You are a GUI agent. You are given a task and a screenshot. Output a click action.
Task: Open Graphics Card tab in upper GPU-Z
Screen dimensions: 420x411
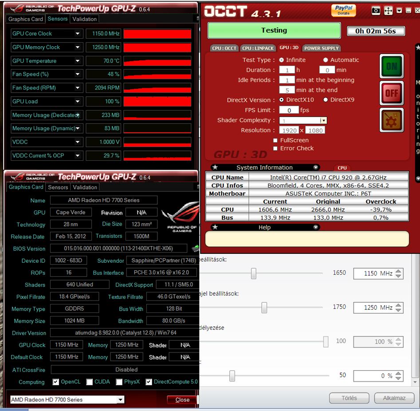coord(25,19)
